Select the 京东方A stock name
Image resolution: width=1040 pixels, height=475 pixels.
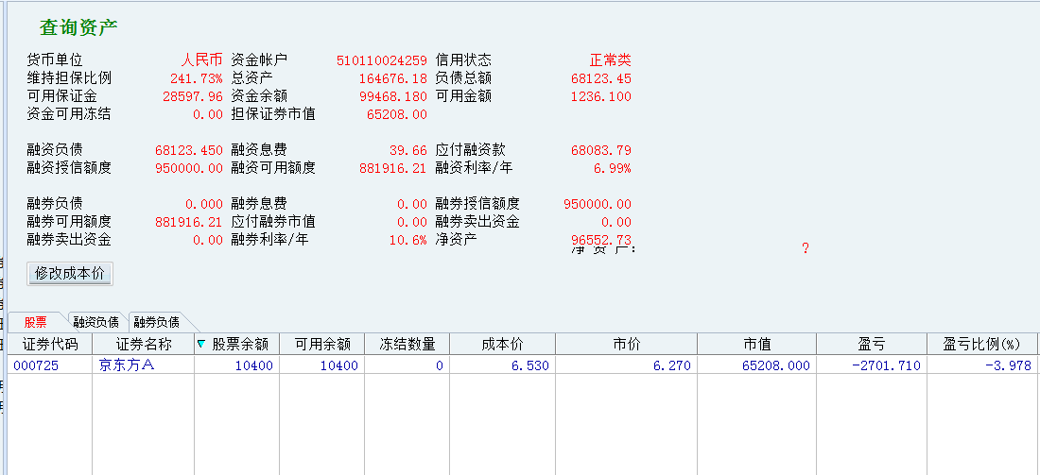[126, 365]
